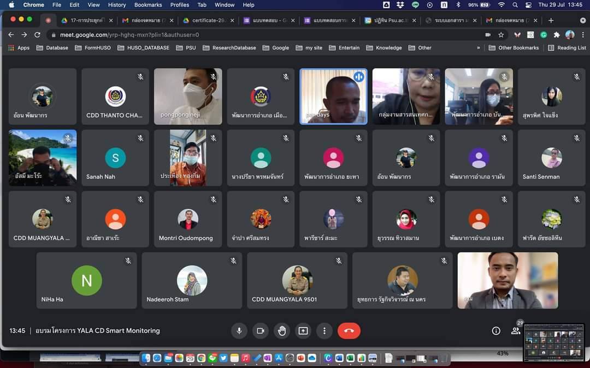
Task: Select Santi Senman participant tile
Action: 552,158
